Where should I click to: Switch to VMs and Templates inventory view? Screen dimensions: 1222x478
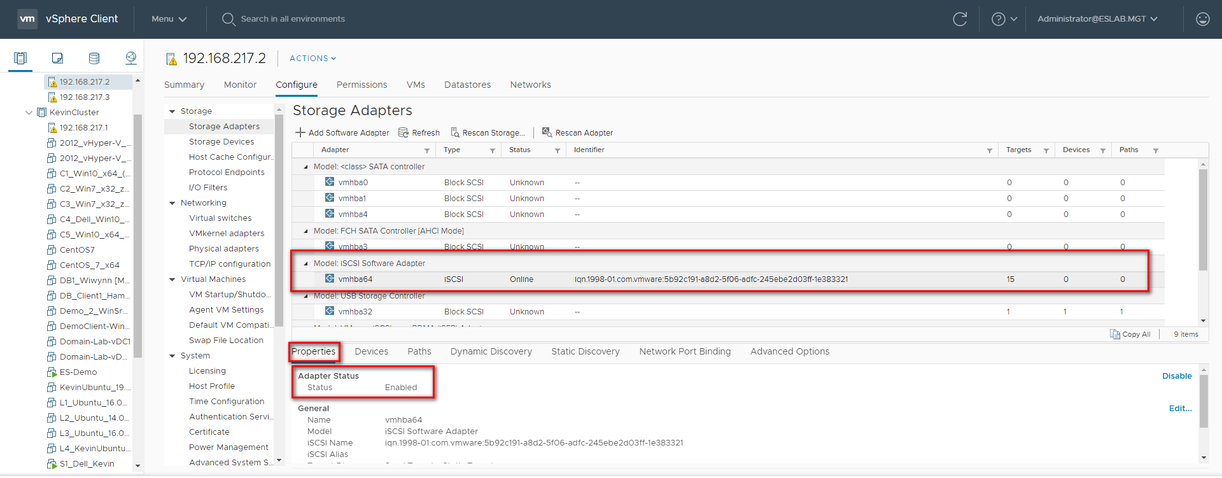[57, 59]
